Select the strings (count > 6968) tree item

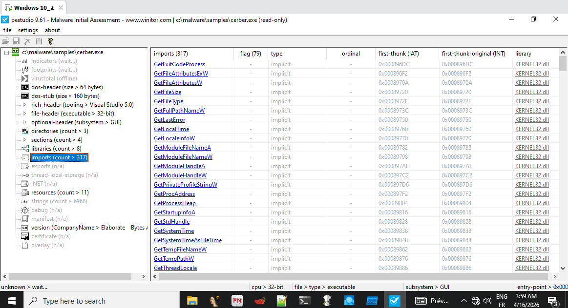pos(59,201)
